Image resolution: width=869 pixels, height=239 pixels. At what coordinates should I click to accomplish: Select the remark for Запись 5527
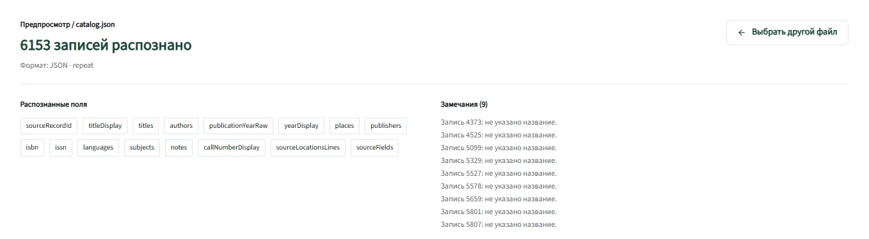[498, 173]
